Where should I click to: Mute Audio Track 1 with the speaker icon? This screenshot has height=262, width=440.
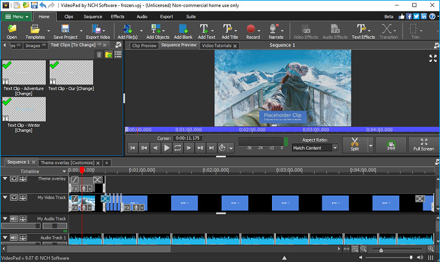coord(14,238)
